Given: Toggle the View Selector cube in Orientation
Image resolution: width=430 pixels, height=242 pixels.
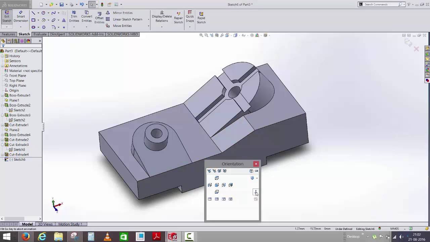Looking at the screenshot, I should [251, 171].
